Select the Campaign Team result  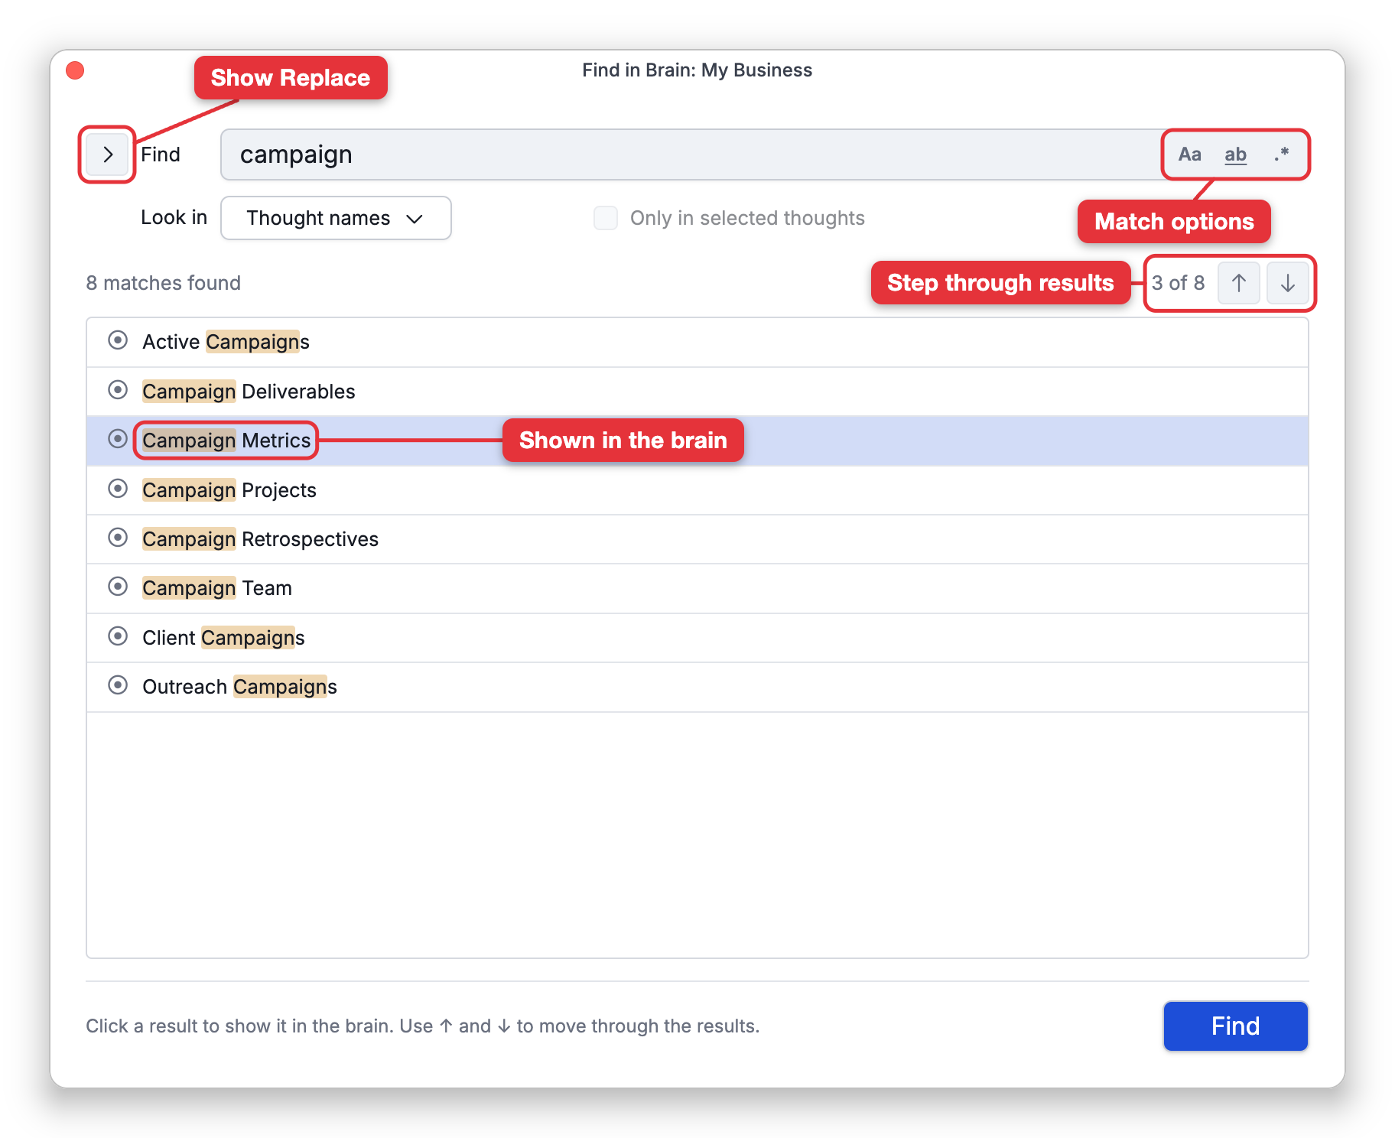pyautogui.click(x=697, y=588)
